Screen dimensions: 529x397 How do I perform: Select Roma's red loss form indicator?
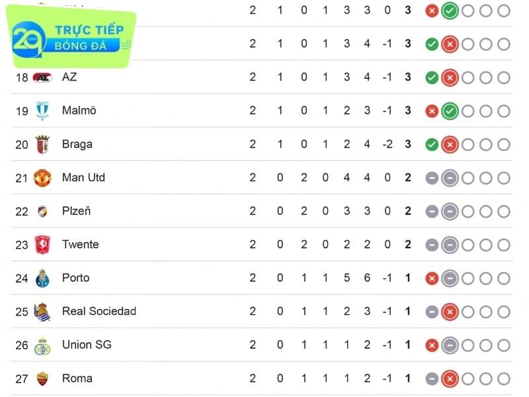450,378
